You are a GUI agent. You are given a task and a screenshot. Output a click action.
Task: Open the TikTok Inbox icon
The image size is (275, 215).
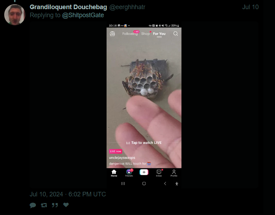coord(159,173)
